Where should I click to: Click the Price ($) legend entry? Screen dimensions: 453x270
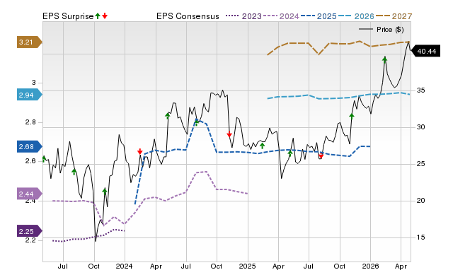[381, 30]
